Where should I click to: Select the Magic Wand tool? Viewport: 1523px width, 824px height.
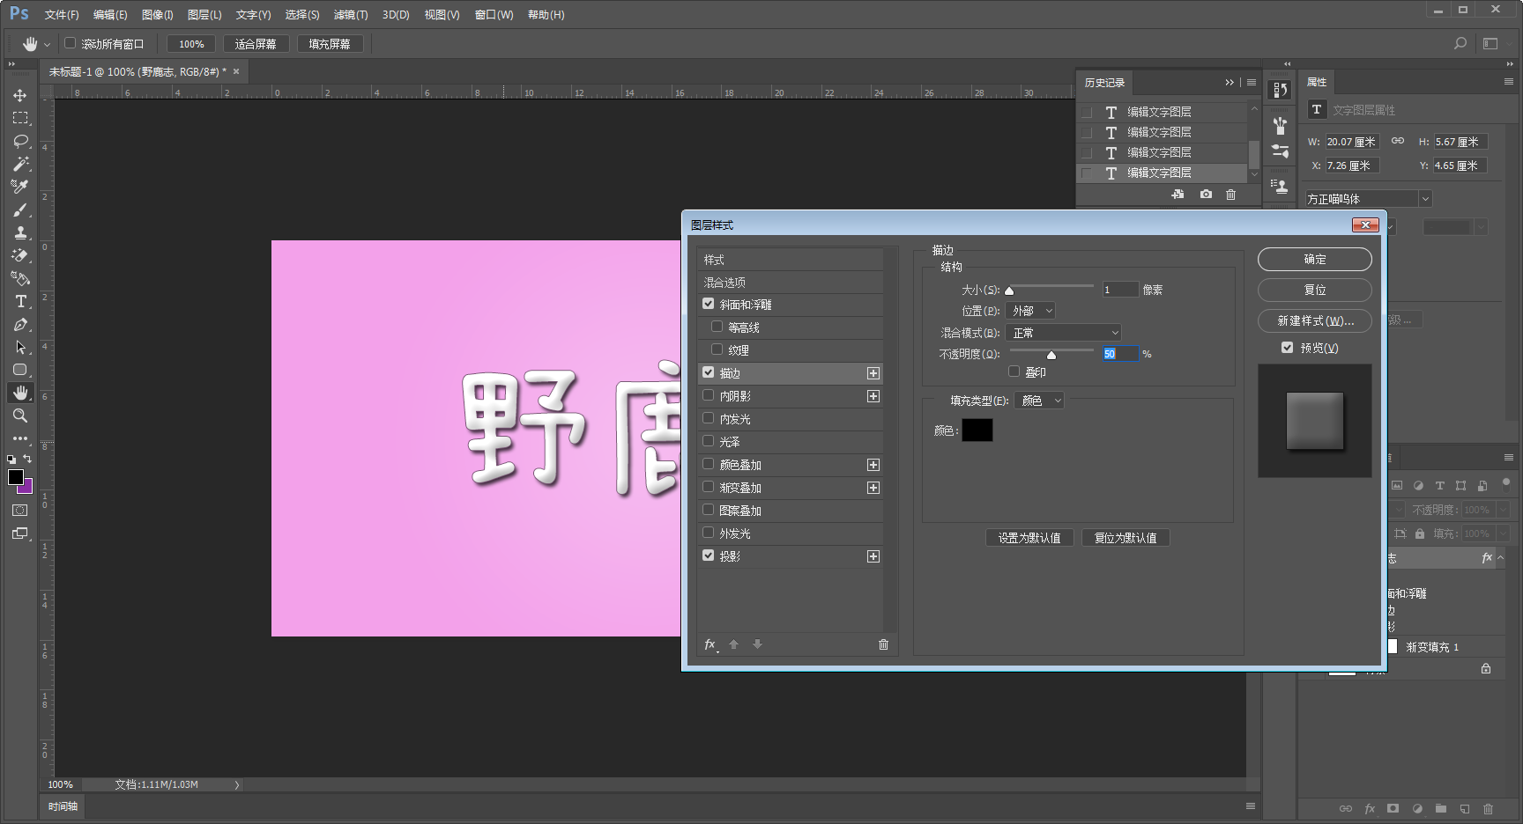(20, 164)
